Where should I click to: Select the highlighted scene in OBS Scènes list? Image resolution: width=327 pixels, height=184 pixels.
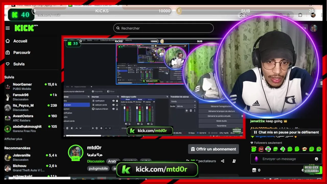click(77, 105)
